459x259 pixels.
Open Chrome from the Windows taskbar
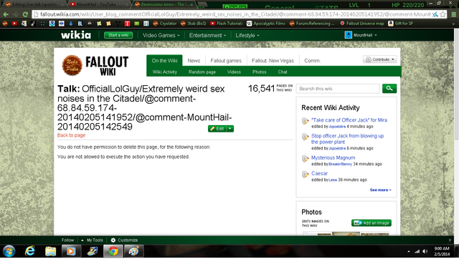tap(113, 251)
